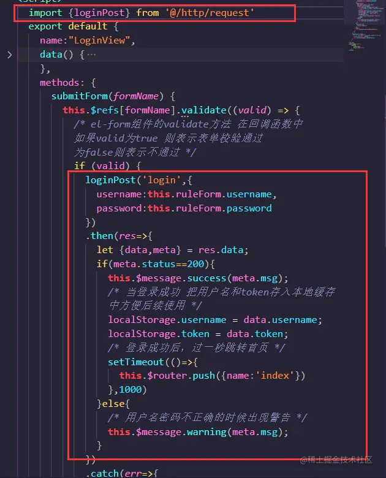This screenshot has height=478, width=386.
Task: Click this.$router.push({name:'index'}) line
Action: click(212, 376)
